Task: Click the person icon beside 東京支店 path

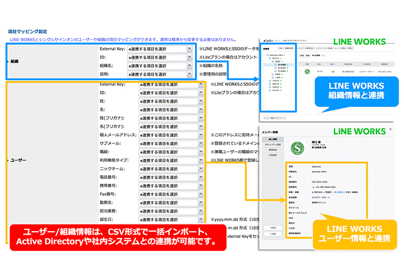Action: [x=313, y=192]
